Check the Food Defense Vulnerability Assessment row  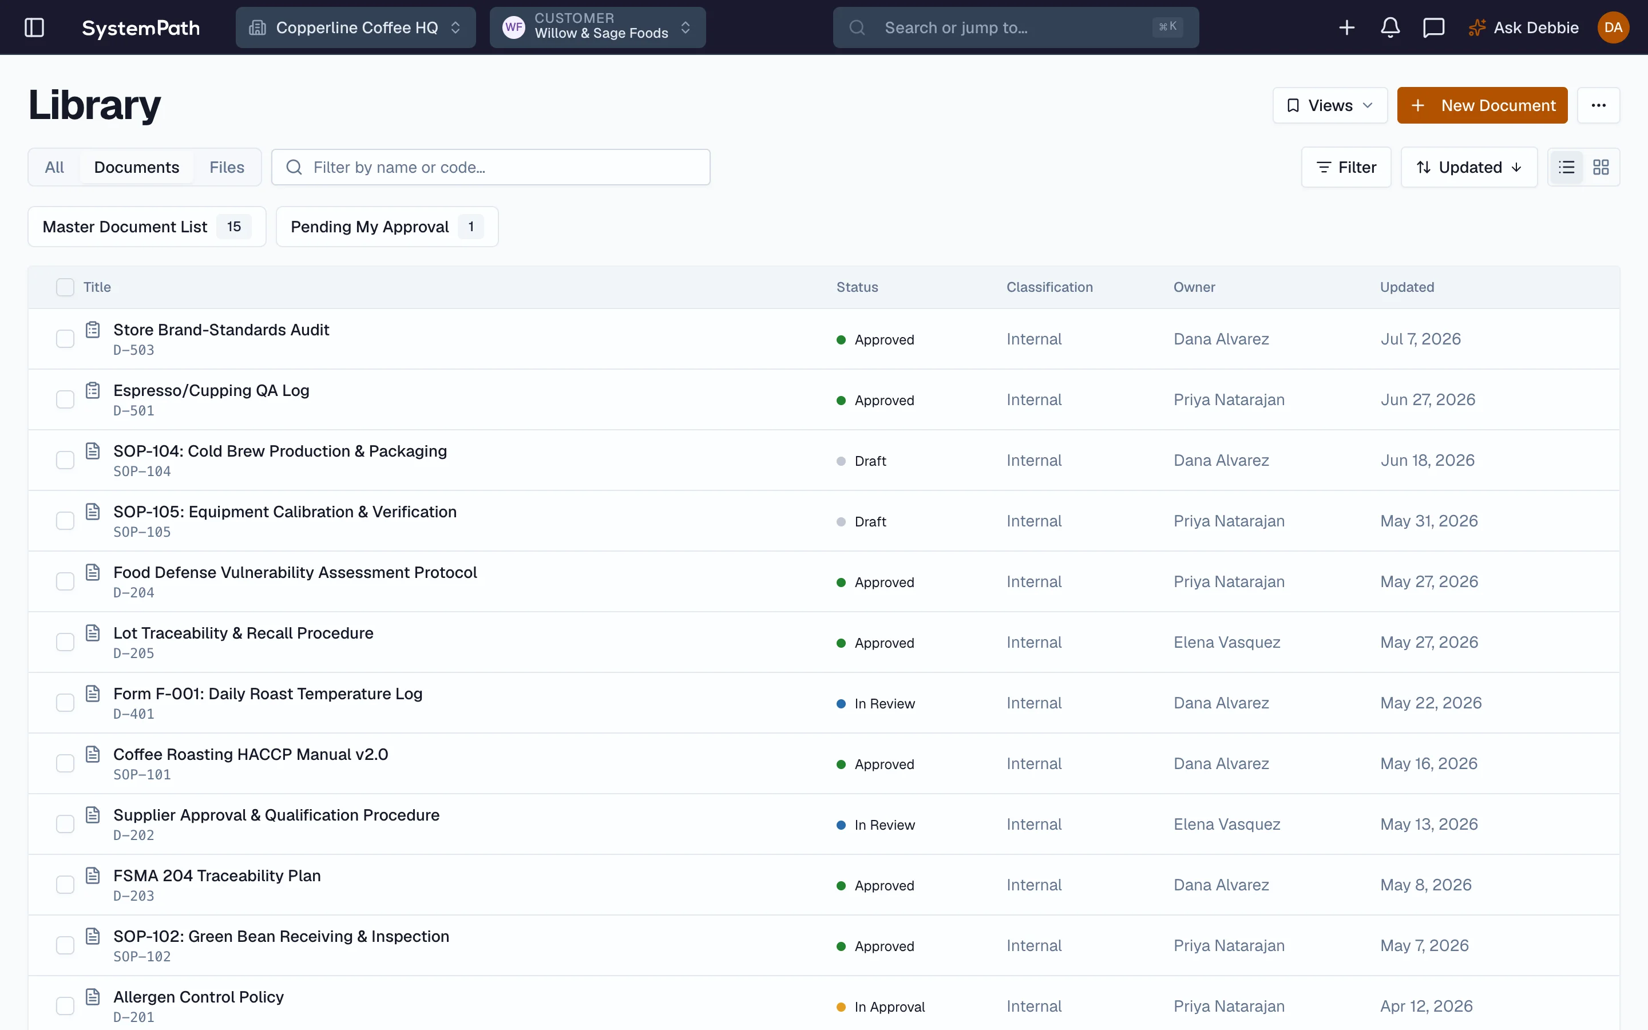[x=65, y=582]
